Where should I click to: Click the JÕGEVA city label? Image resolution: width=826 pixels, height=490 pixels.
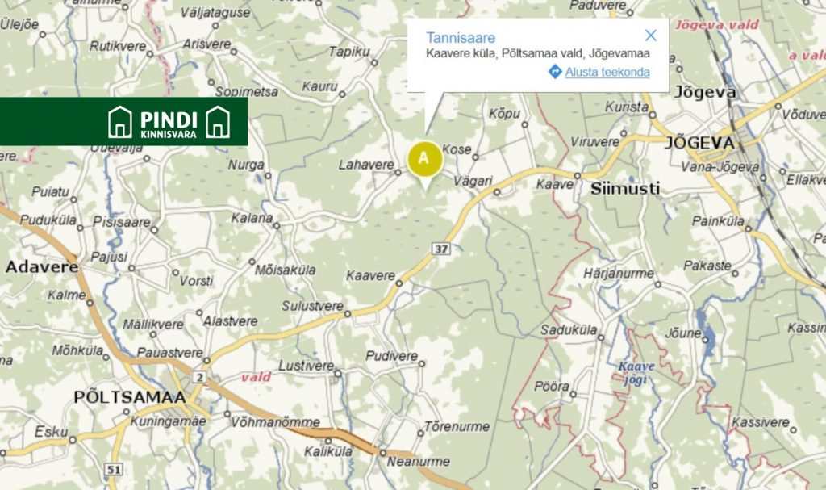[x=701, y=142]
